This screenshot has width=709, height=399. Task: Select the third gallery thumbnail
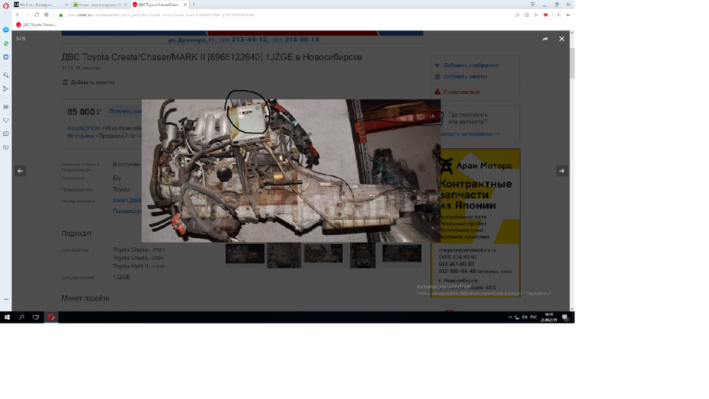(x=323, y=253)
